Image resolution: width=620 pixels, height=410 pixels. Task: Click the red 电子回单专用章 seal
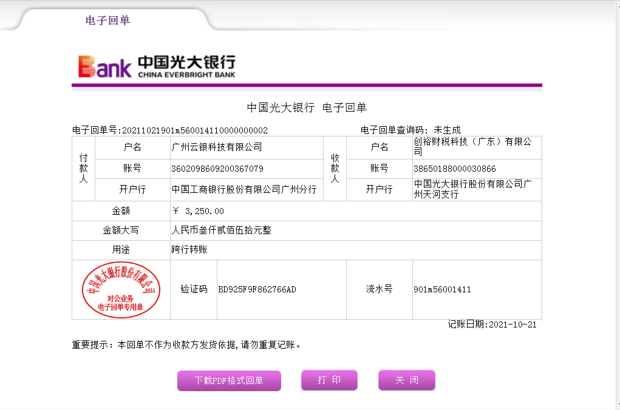(x=121, y=289)
